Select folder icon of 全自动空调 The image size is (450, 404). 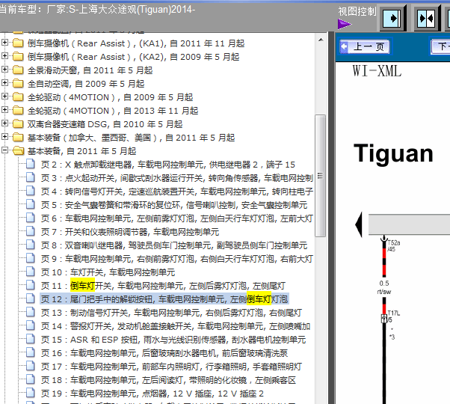click(x=18, y=83)
